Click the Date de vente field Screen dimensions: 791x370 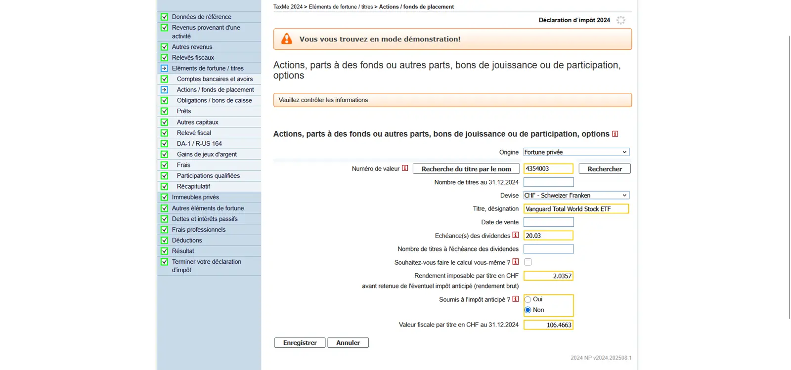[x=548, y=222]
